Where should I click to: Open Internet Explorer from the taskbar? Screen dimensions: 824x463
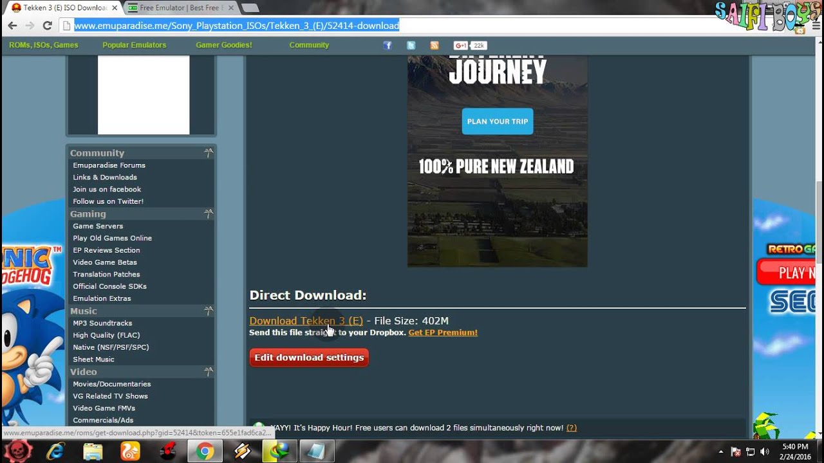point(55,451)
